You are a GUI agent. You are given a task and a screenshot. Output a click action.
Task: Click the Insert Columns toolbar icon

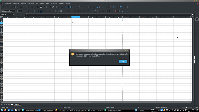click(71, 7)
